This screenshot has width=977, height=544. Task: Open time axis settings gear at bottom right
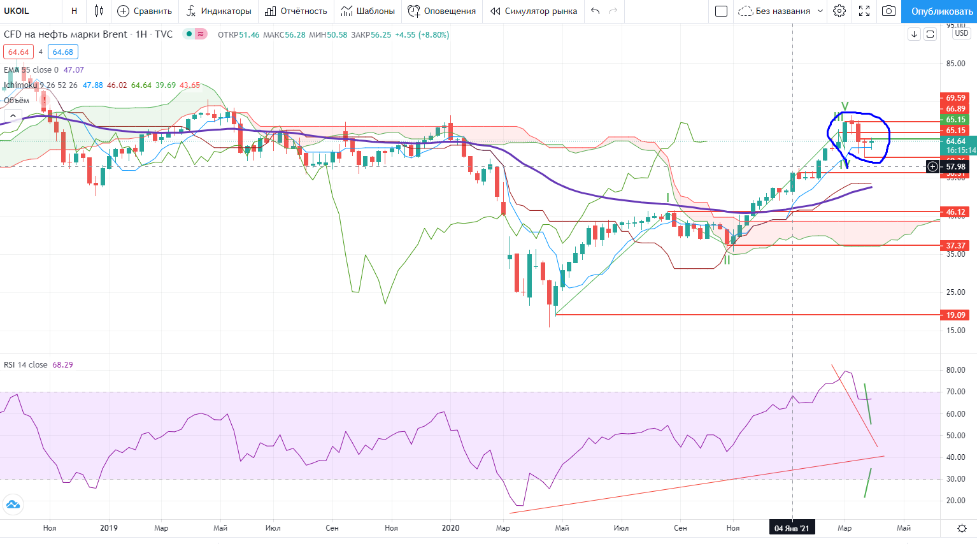tap(962, 528)
